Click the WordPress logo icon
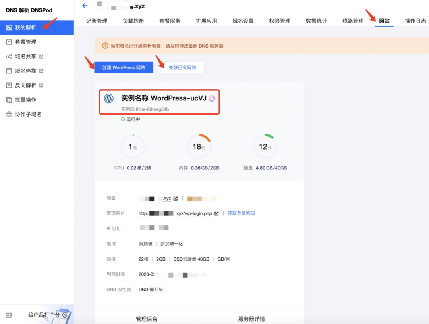The image size is (429, 324). (109, 98)
